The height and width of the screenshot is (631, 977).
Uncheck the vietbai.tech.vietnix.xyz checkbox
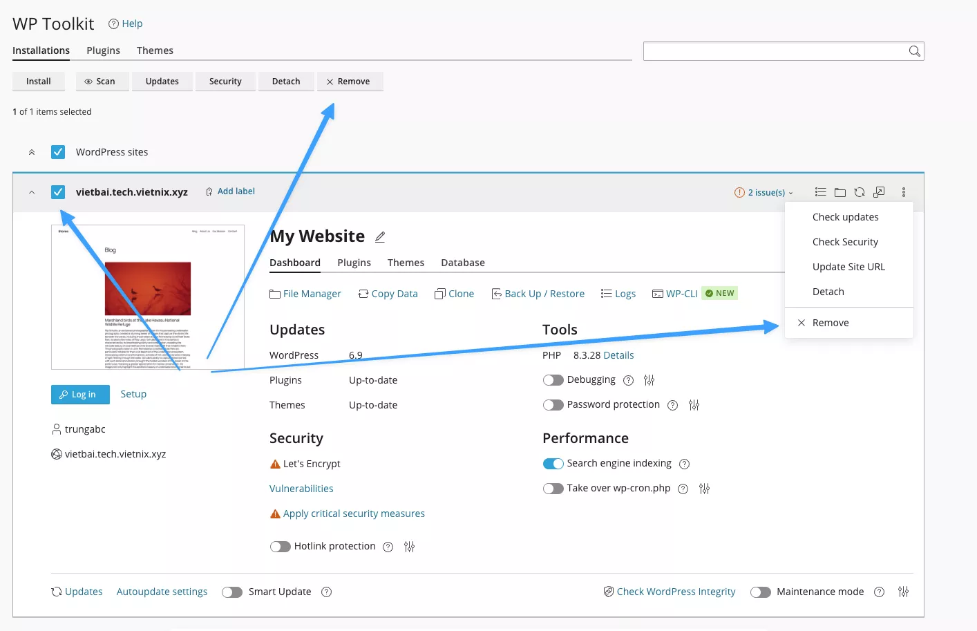point(58,192)
